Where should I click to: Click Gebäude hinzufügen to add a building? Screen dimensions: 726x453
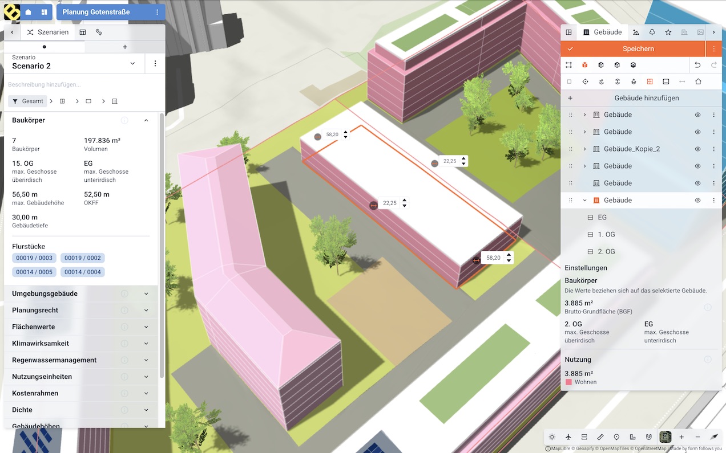(x=646, y=98)
